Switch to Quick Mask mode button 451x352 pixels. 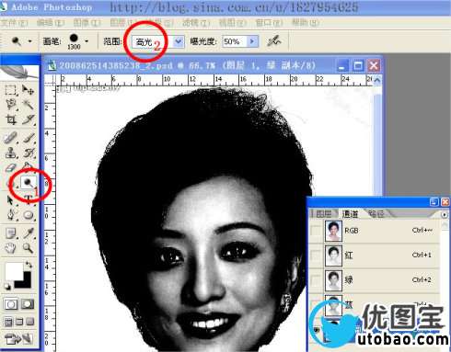[x=28, y=304]
